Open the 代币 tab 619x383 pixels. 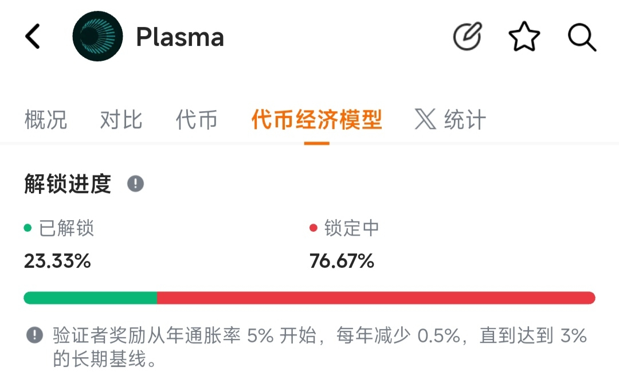pyautogui.click(x=197, y=120)
